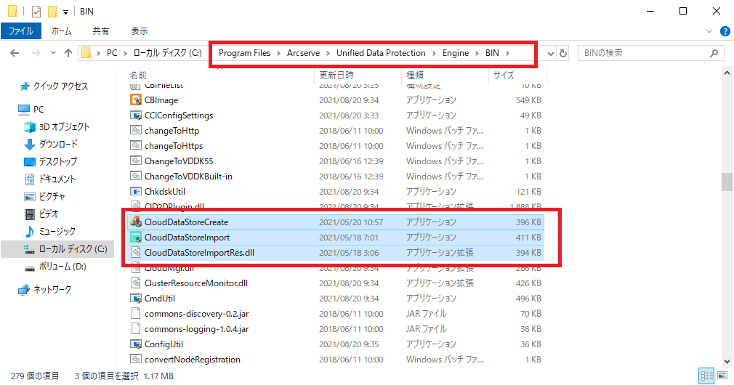Switch to details view layout icon
This screenshot has width=734, height=385.
[706, 376]
